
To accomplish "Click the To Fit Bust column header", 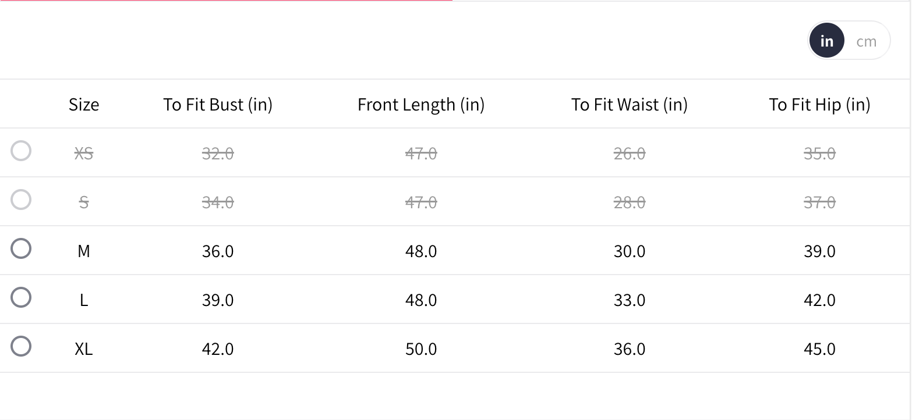I will pos(218,105).
